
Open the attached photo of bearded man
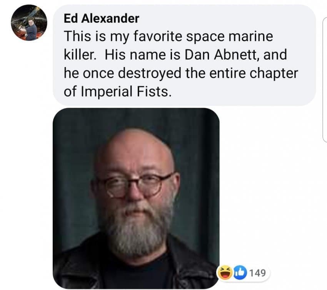pyautogui.click(x=136, y=198)
